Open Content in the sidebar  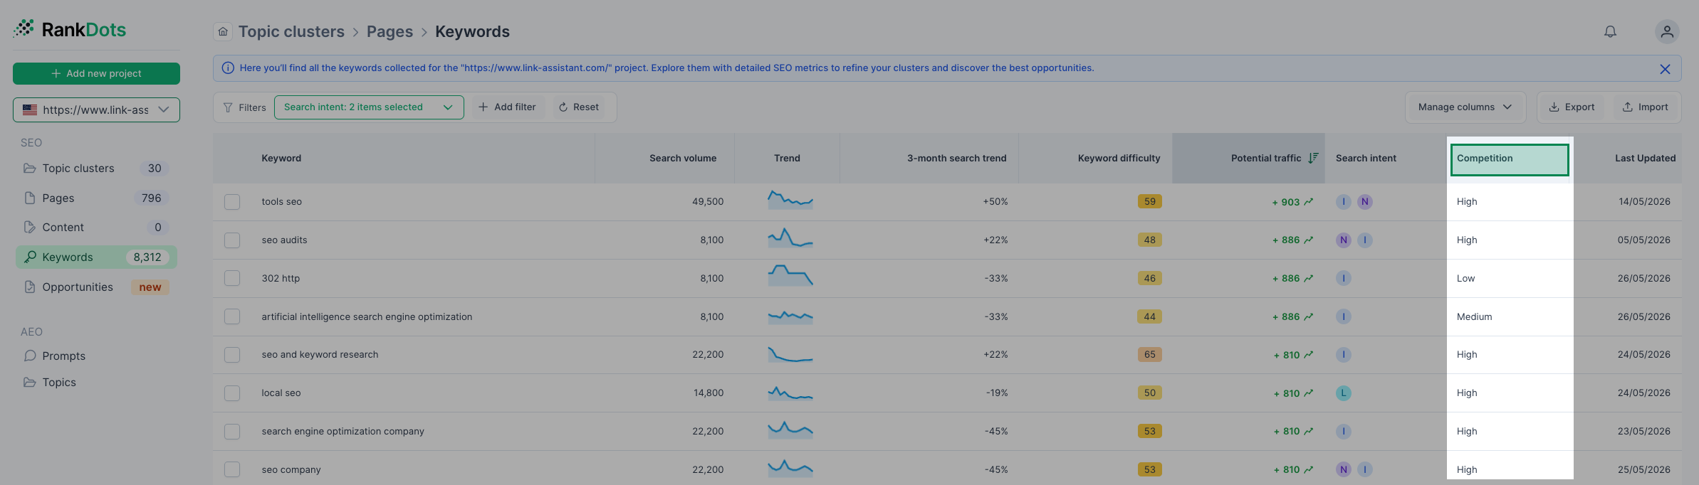96,228
